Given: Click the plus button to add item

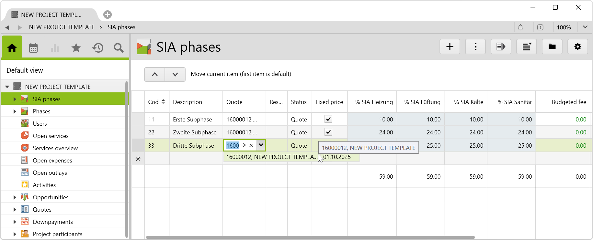Looking at the screenshot, I should click(x=450, y=47).
